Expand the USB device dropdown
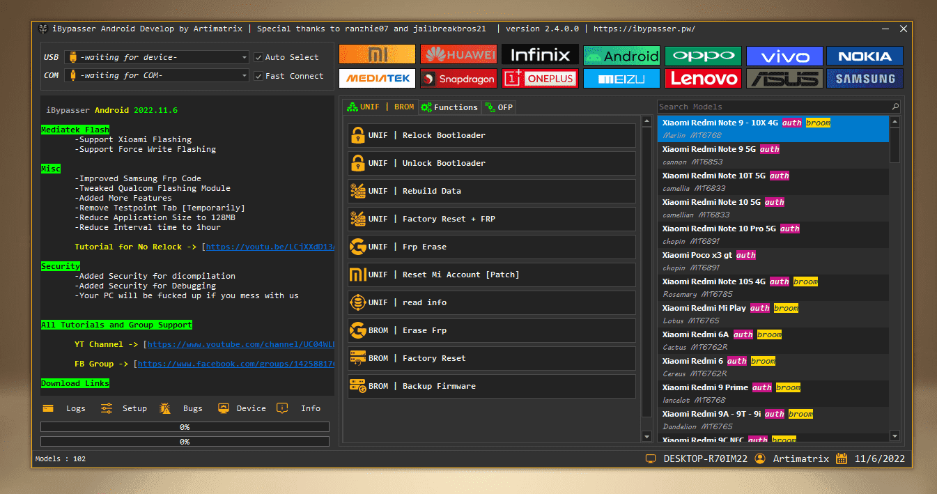Viewport: 937px width, 494px height. (245, 57)
